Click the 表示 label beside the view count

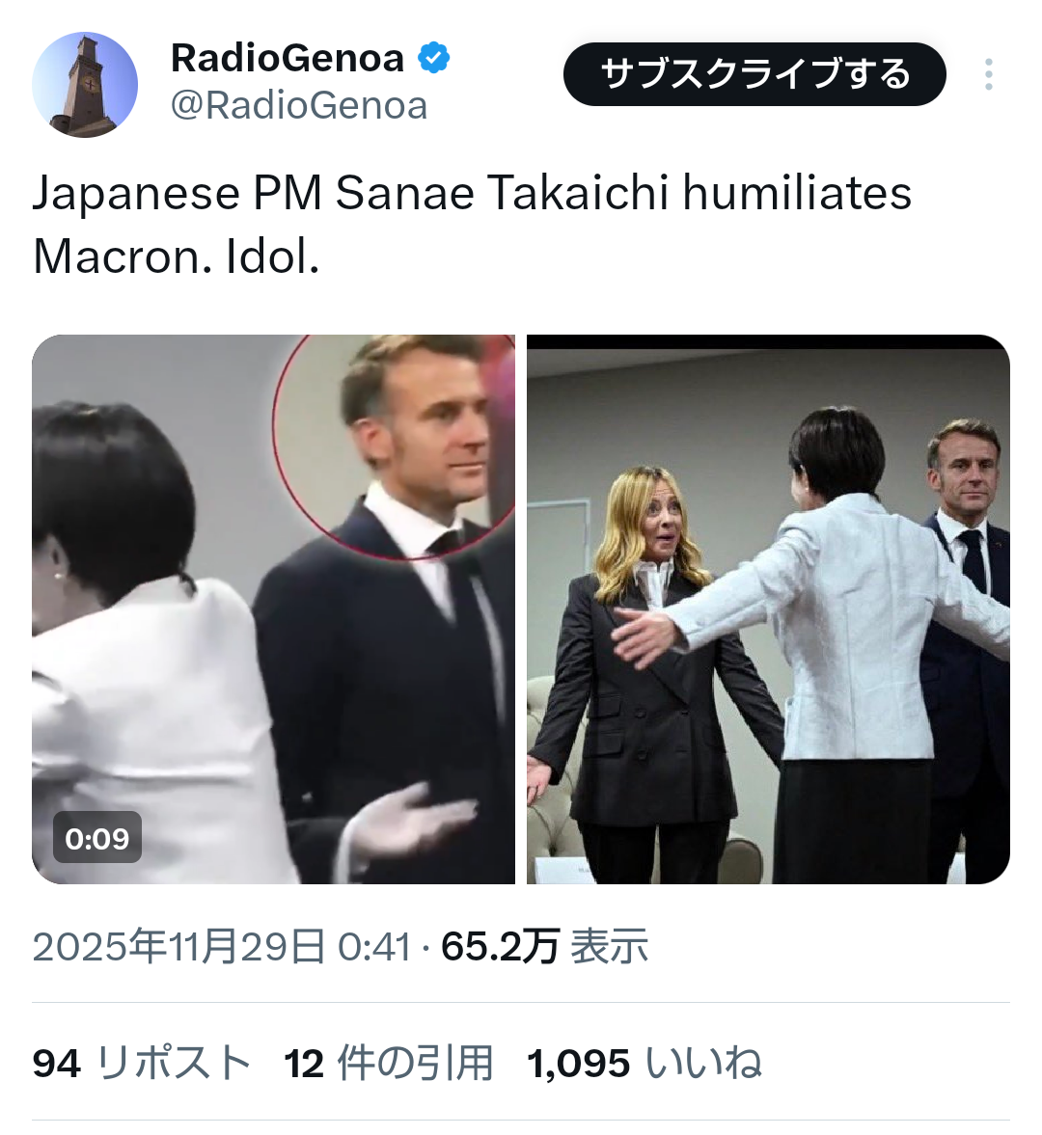click(x=610, y=947)
